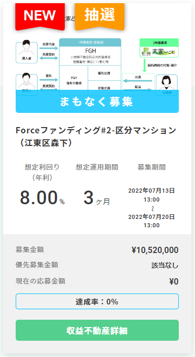Screen dimensions: 195x357
Task: Click the 3ヶ月 operation period value
Action: click(97, 198)
